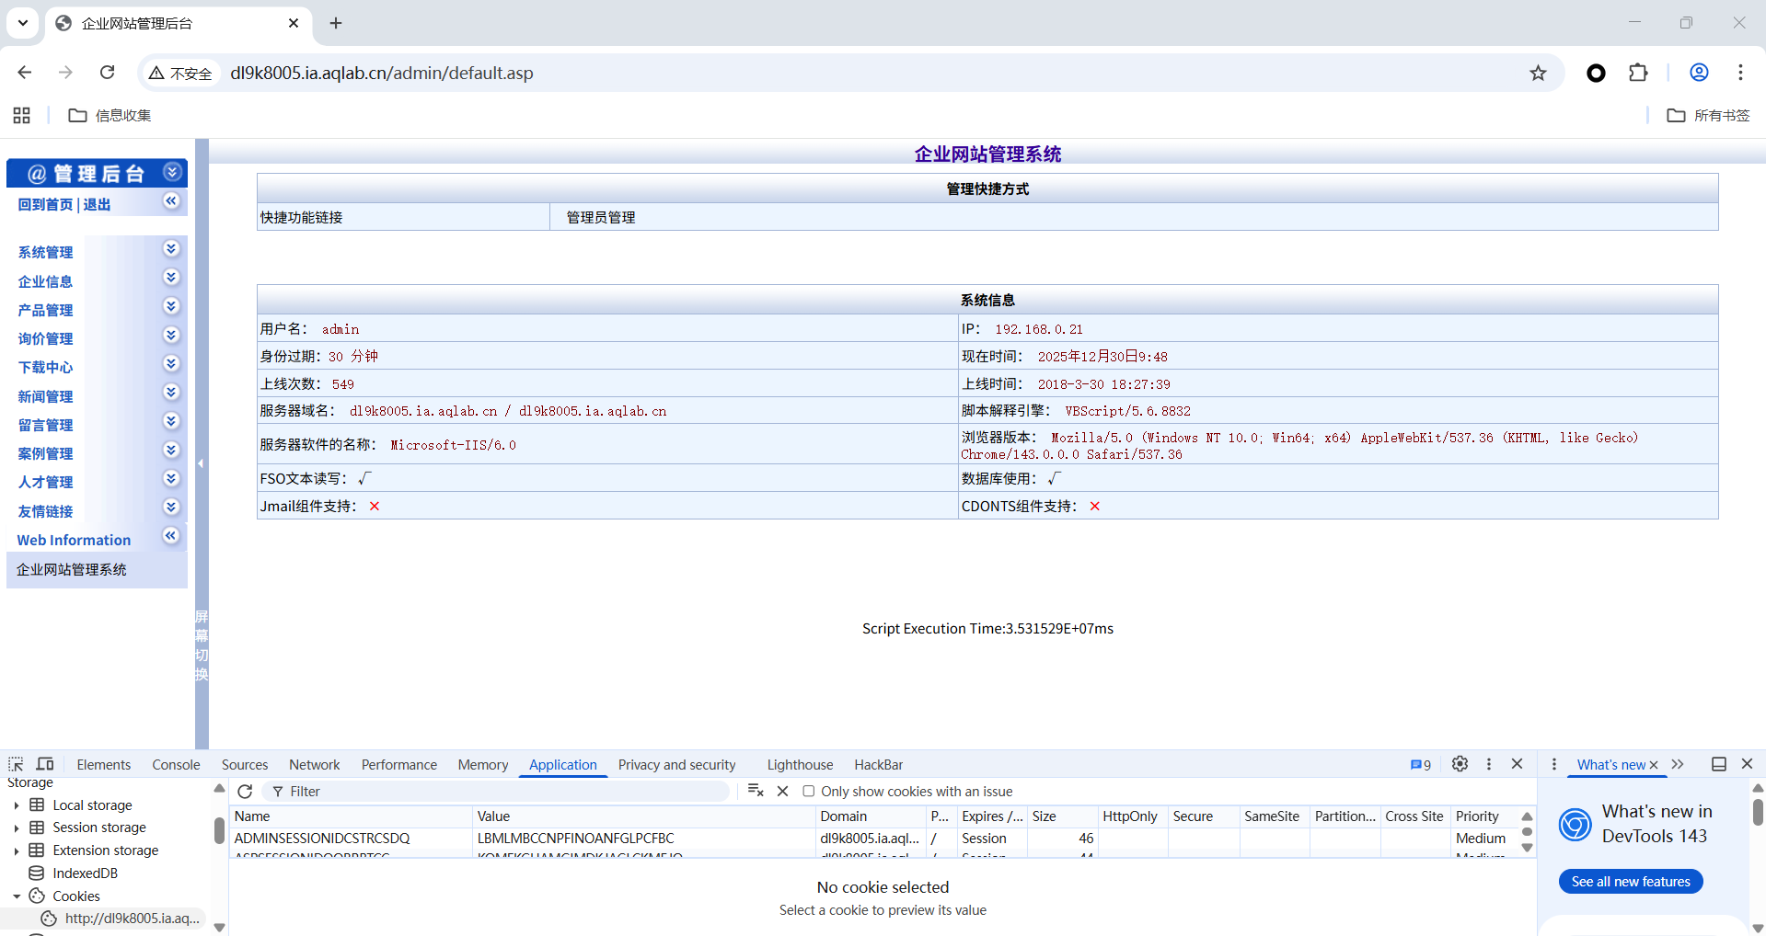Reload the page with the refresh icon
The height and width of the screenshot is (936, 1766).
(x=108, y=73)
